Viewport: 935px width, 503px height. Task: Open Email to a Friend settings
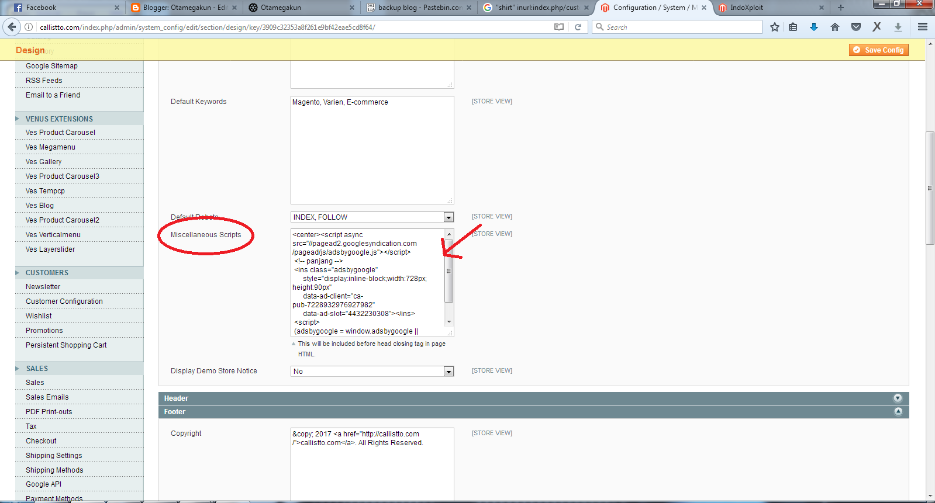pos(53,95)
